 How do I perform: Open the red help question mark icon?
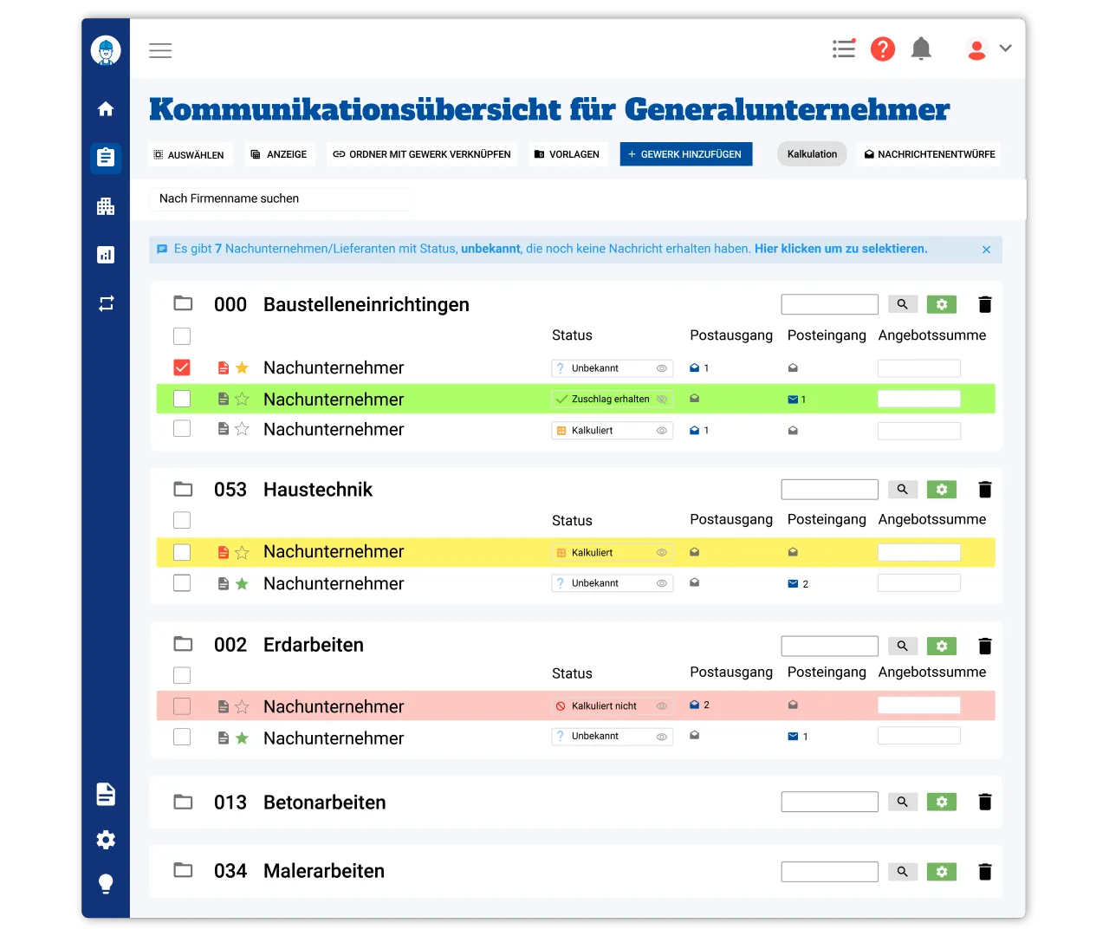coord(882,49)
